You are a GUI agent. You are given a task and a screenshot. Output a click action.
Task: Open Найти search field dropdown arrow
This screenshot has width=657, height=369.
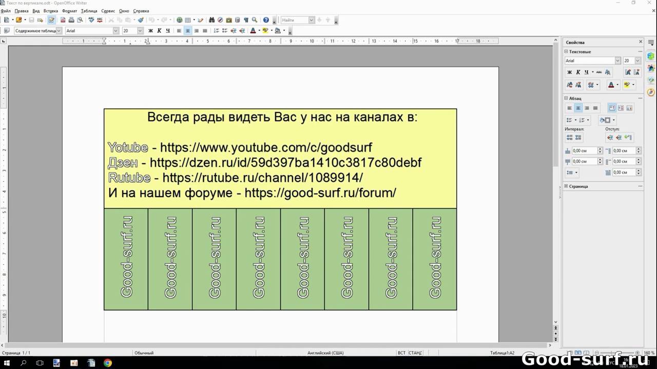coord(311,20)
